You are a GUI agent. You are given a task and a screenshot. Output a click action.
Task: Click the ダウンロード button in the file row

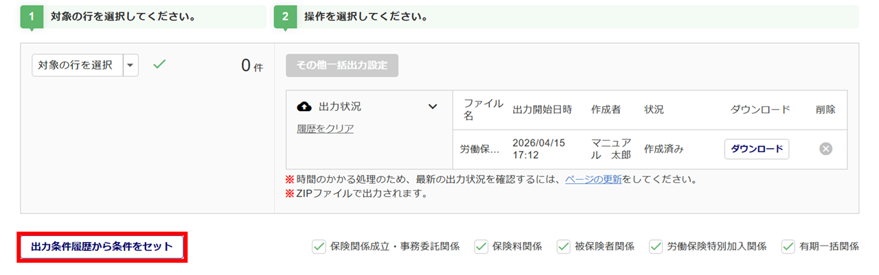click(x=756, y=149)
